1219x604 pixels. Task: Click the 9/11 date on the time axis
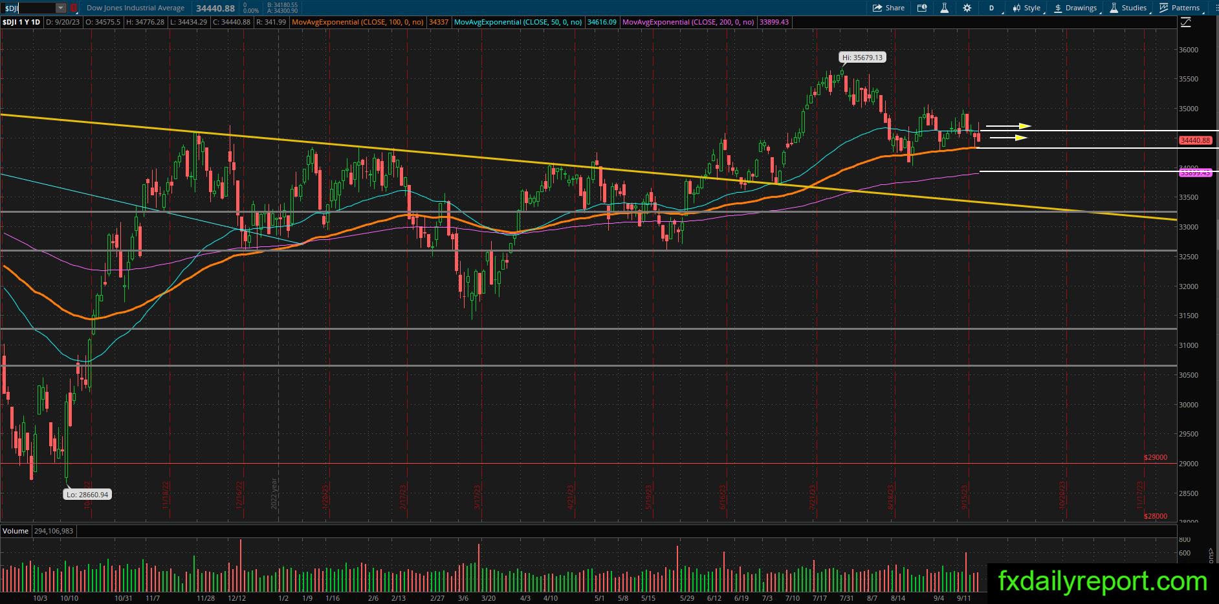[x=964, y=598]
